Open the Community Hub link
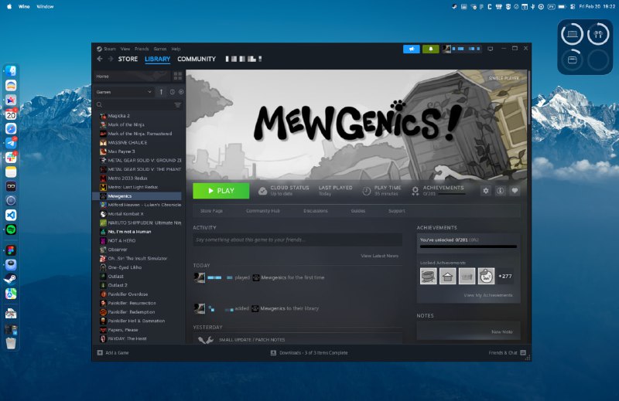The height and width of the screenshot is (401, 619). [x=263, y=211]
